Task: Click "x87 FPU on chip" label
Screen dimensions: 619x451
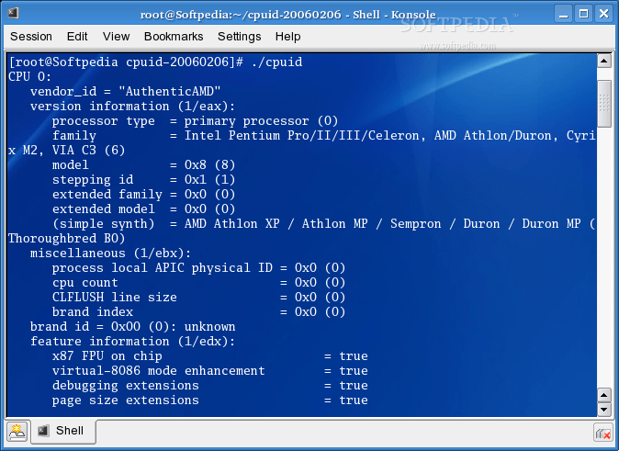Action: 107,355
